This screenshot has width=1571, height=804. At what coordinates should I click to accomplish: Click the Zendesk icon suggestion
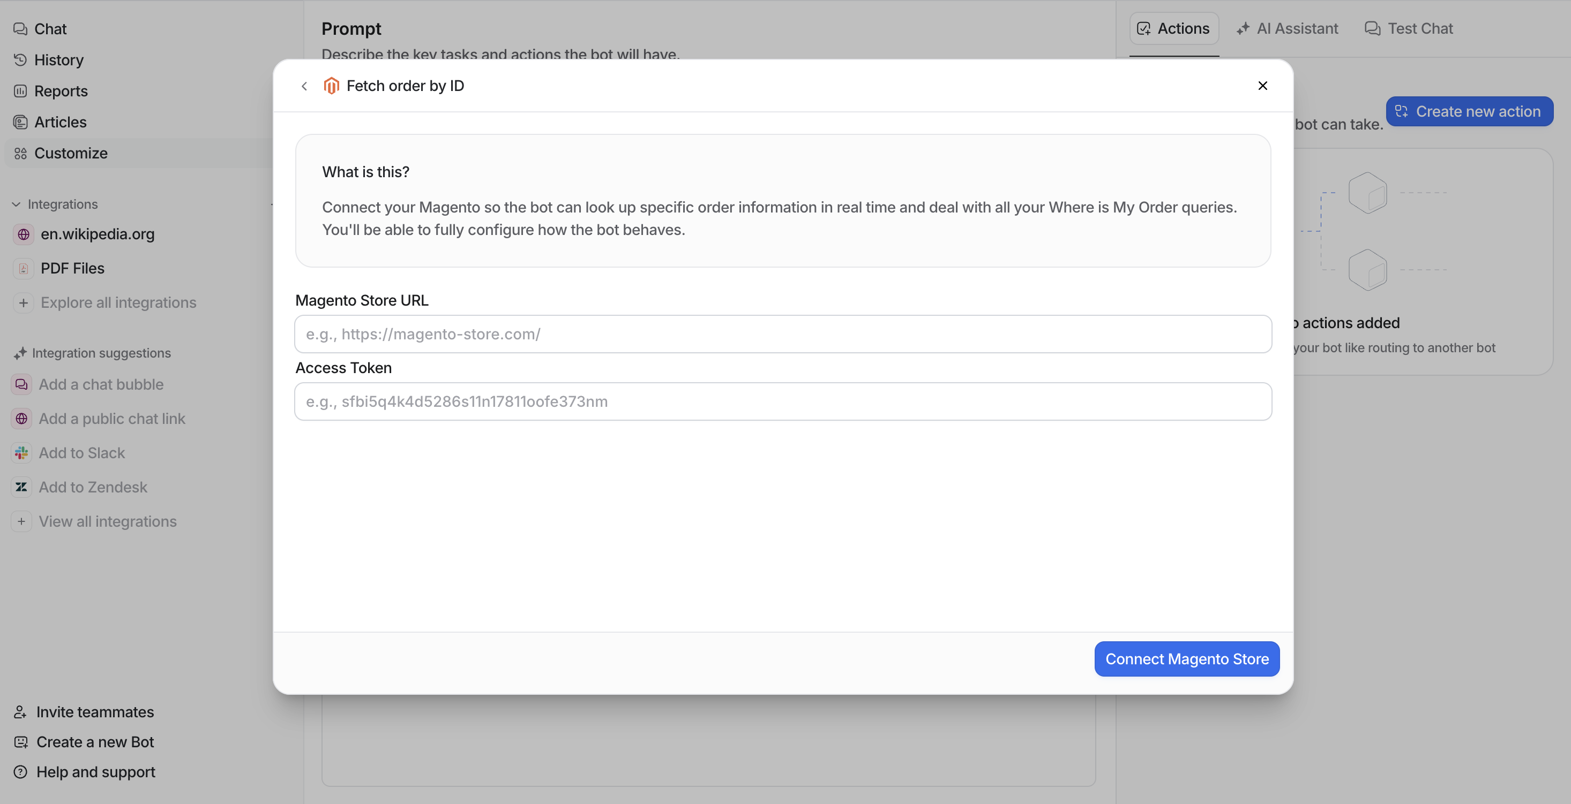[x=21, y=487]
